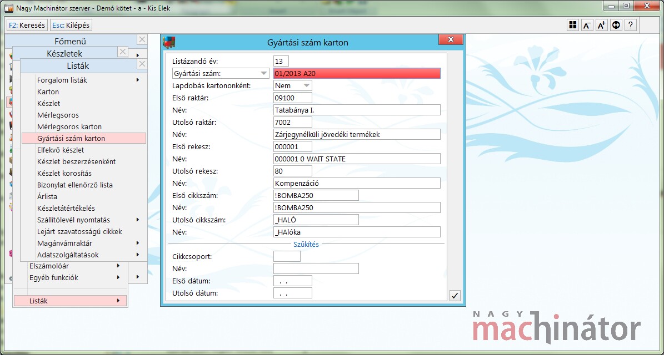Click the four-square grid toolbar icon
Image resolution: width=664 pixels, height=355 pixels.
[573, 26]
